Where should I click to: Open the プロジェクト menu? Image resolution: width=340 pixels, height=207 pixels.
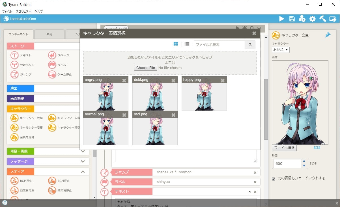[x=23, y=12]
